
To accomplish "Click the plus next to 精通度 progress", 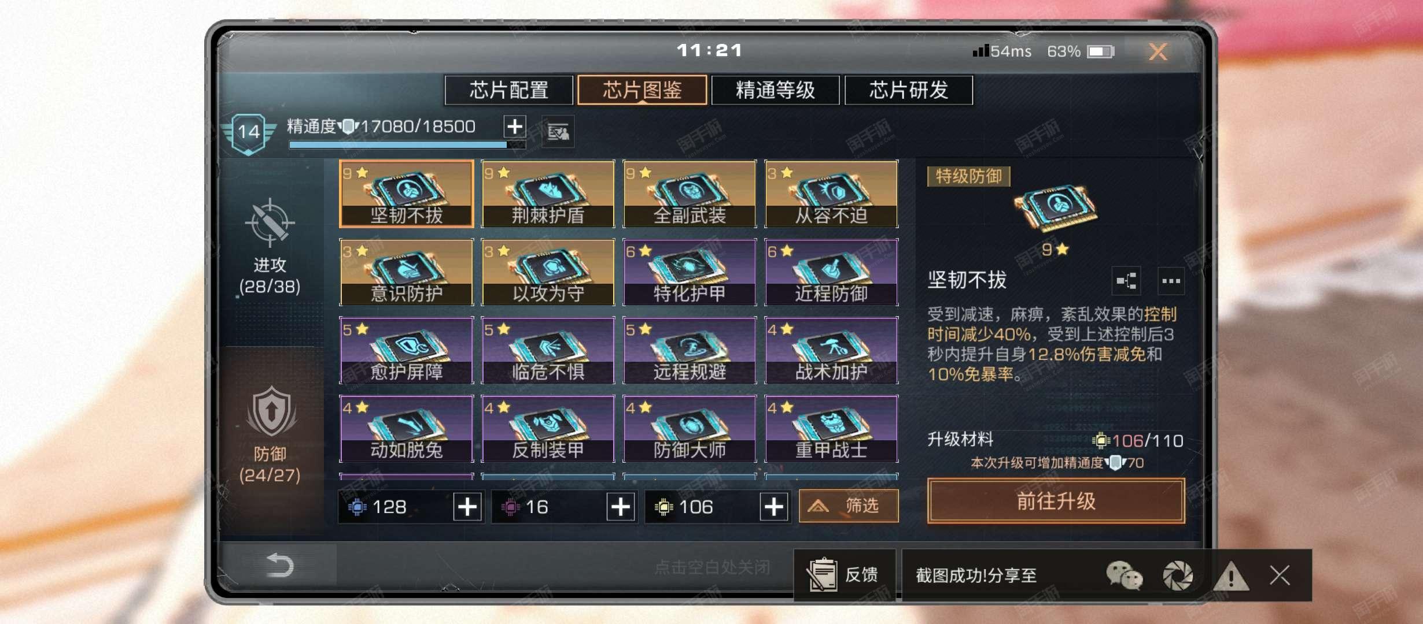I will pyautogui.click(x=515, y=127).
